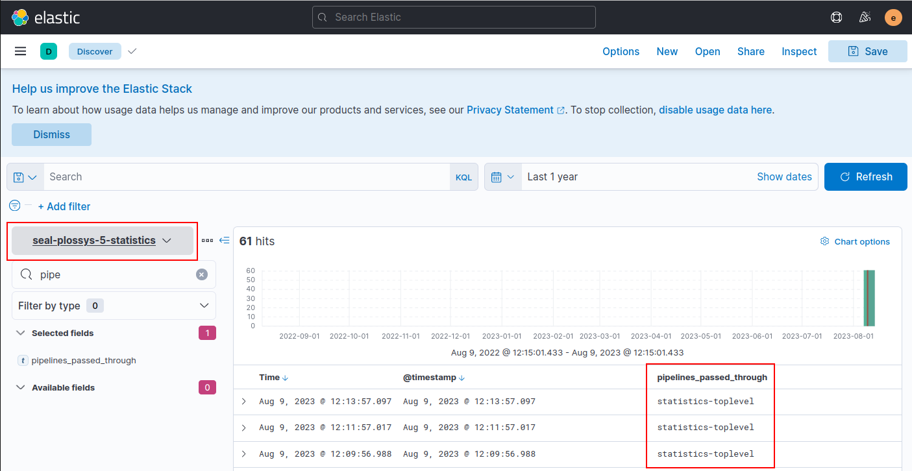Image resolution: width=912 pixels, height=471 pixels.
Task: Open the seal-plossys-5-statistics data view picker
Action: coord(102,240)
